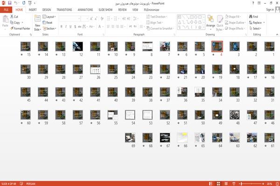Click the 20% zoom level
280x186 pixels.
[269, 184]
